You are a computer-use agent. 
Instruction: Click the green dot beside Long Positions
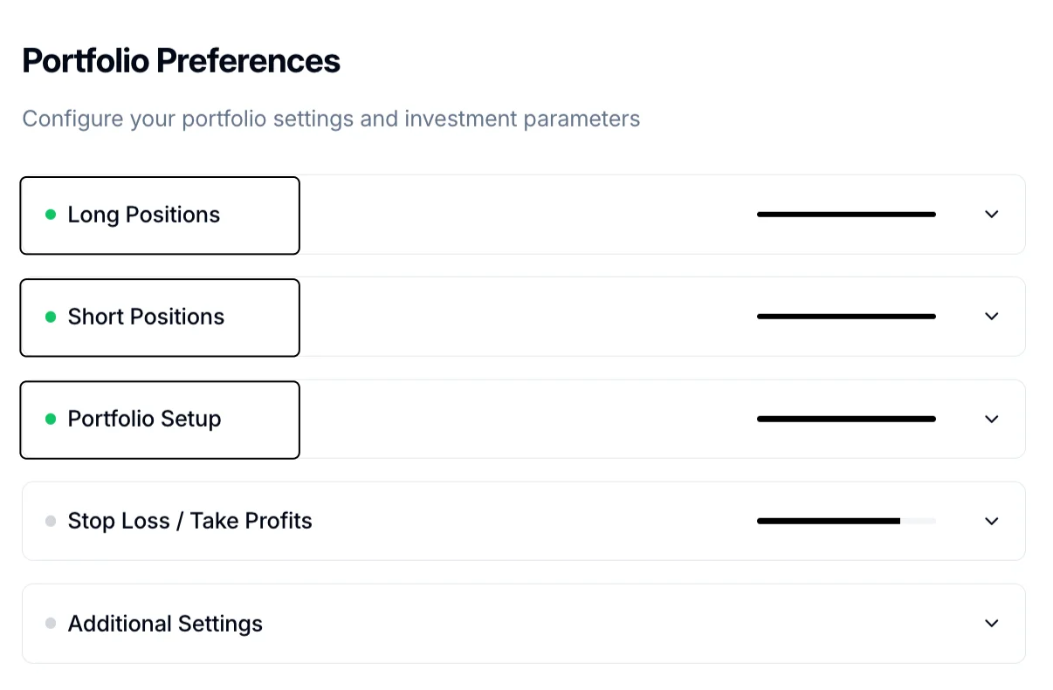pyautogui.click(x=51, y=215)
